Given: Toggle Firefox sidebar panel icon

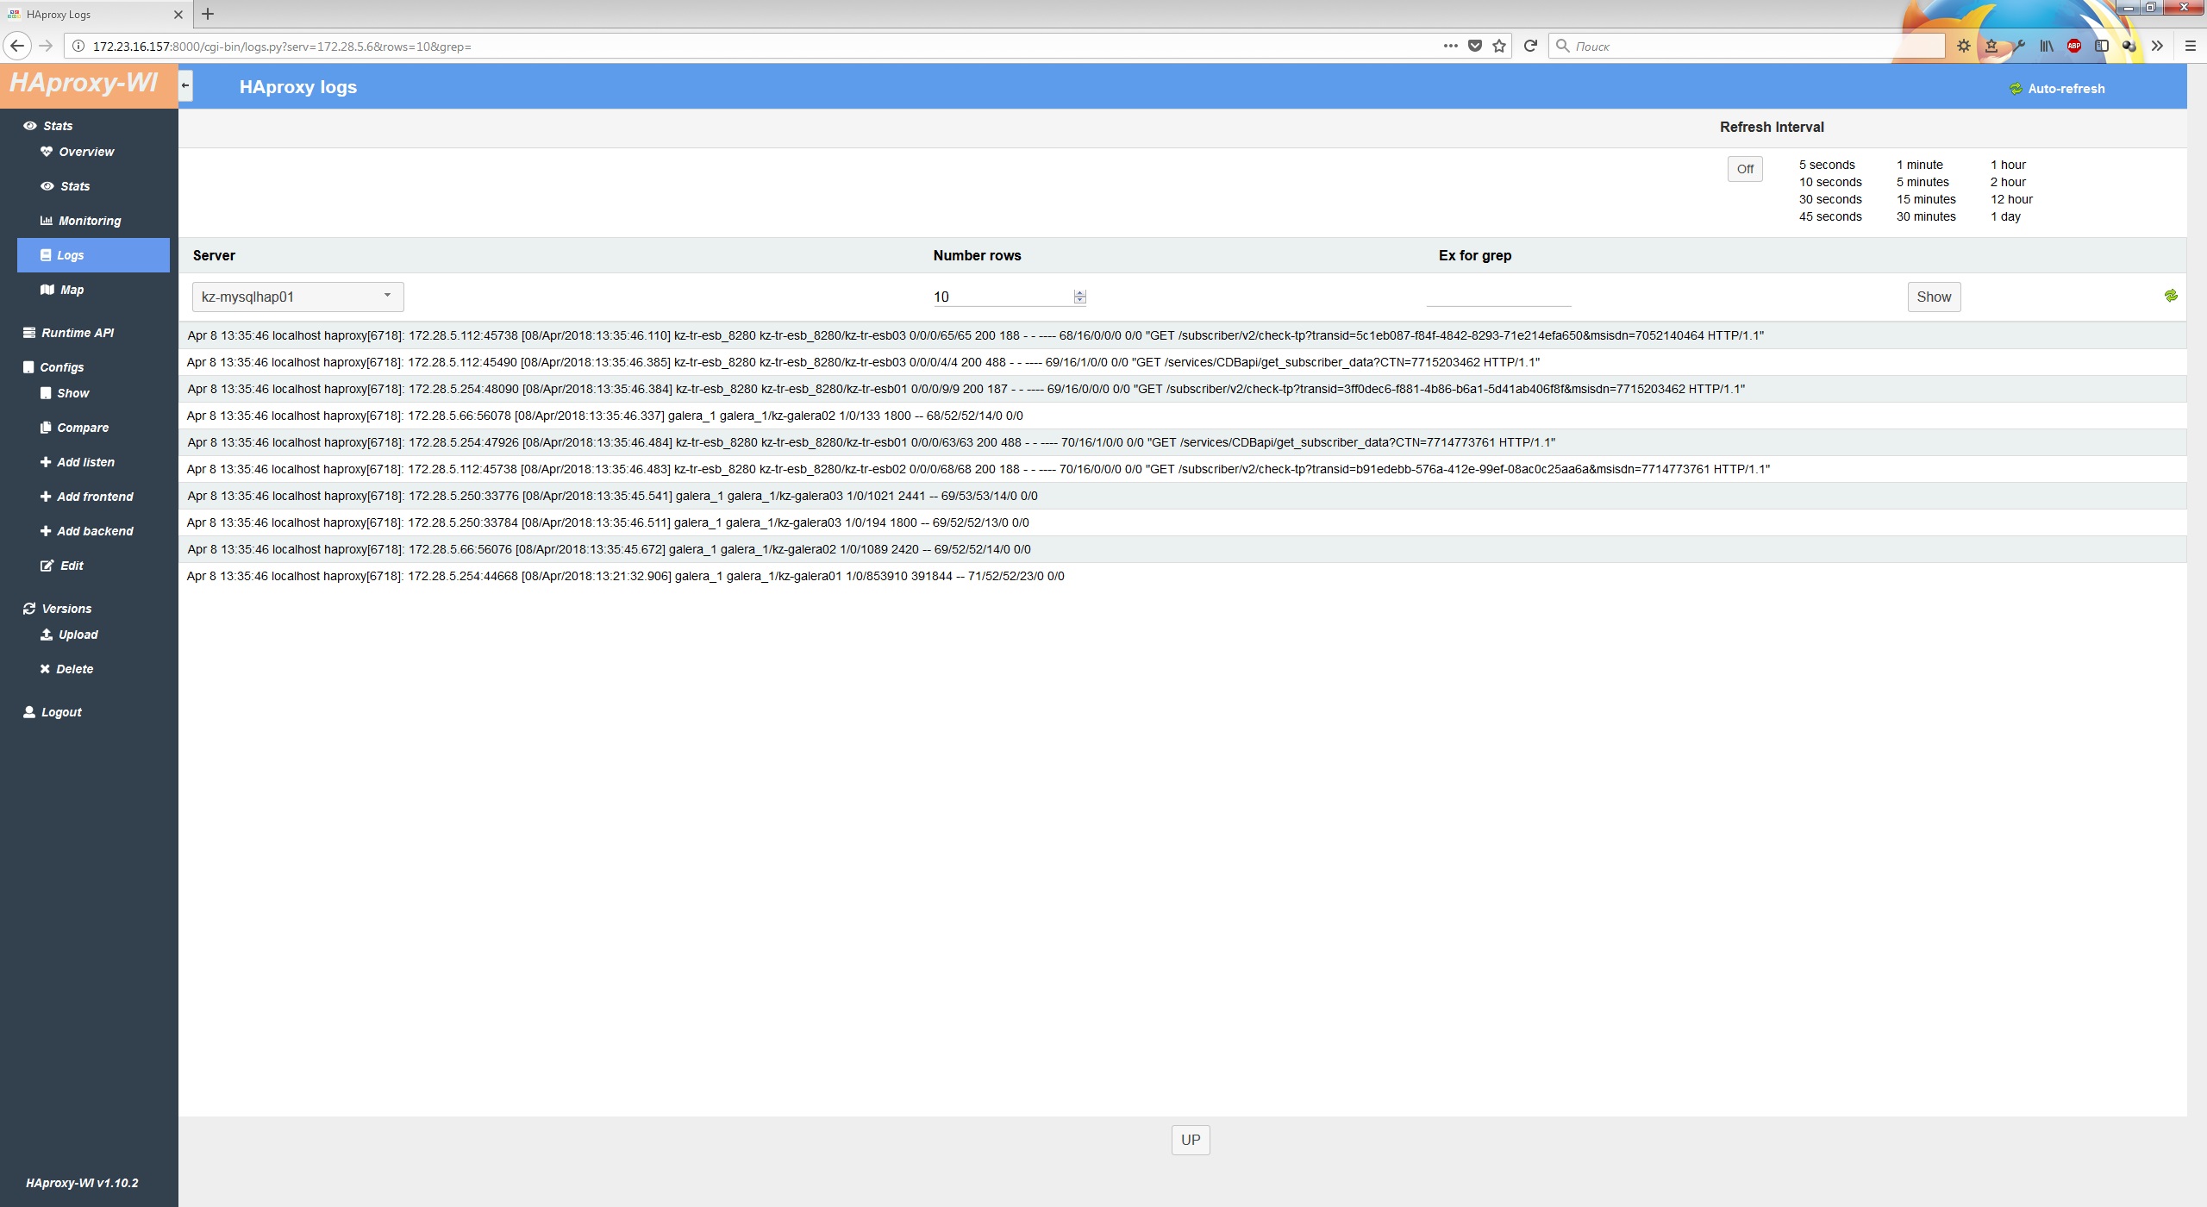Looking at the screenshot, I should (x=2102, y=46).
